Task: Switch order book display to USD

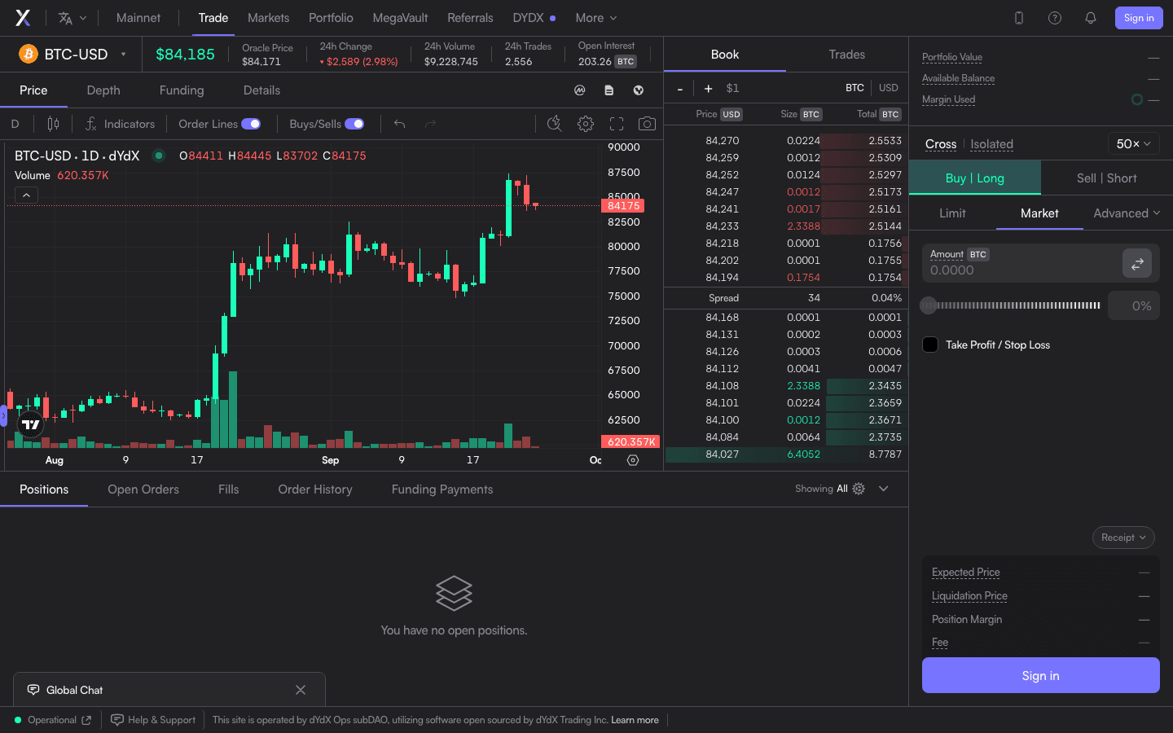Action: click(889, 88)
